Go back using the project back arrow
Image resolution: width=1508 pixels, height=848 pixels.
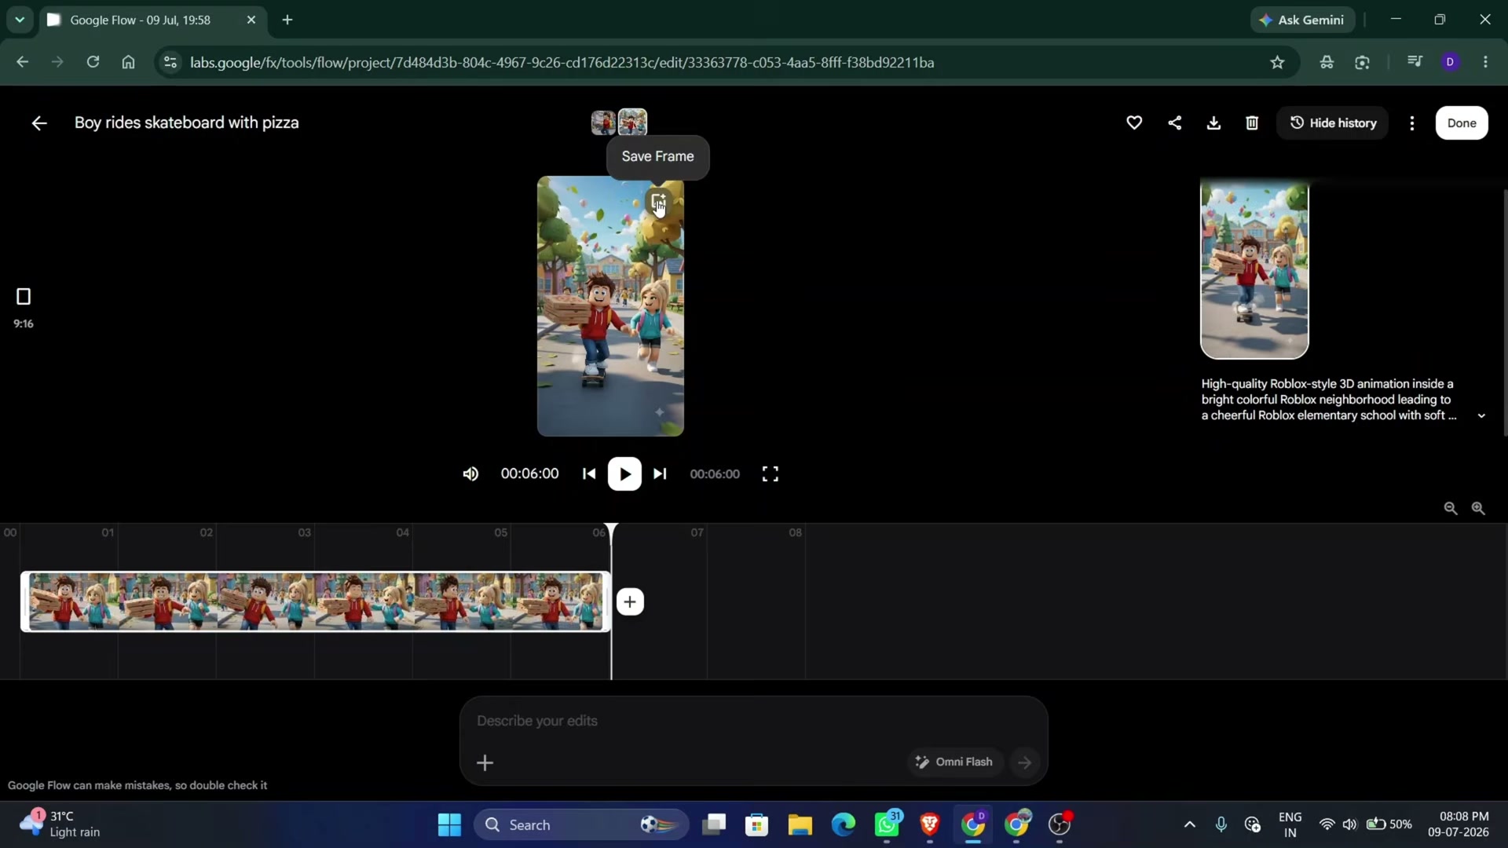click(x=39, y=123)
